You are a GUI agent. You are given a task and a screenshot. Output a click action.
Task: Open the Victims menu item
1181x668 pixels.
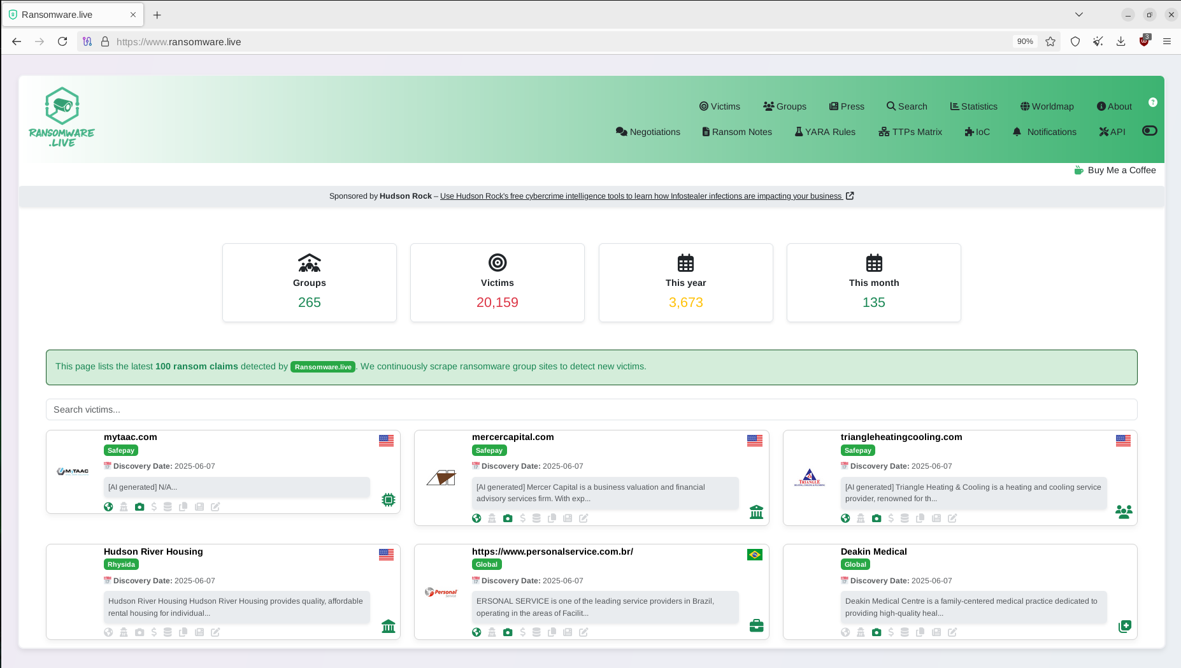719,106
